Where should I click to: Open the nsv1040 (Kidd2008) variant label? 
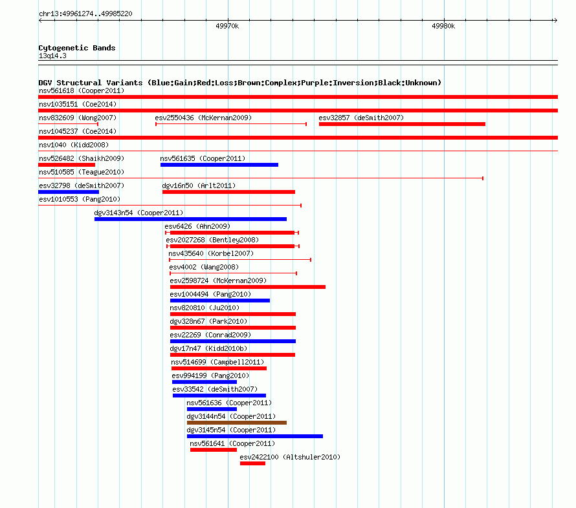click(x=74, y=145)
